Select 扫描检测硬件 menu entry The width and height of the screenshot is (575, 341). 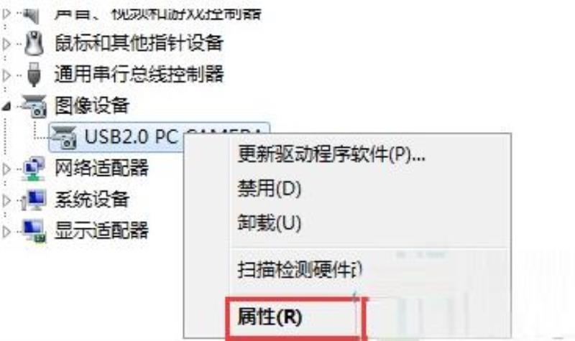300,270
